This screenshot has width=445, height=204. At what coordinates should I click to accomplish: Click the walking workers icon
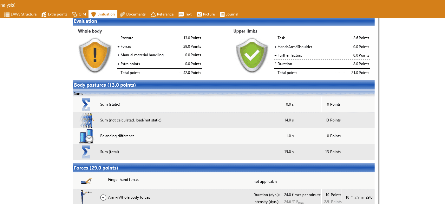(86, 120)
